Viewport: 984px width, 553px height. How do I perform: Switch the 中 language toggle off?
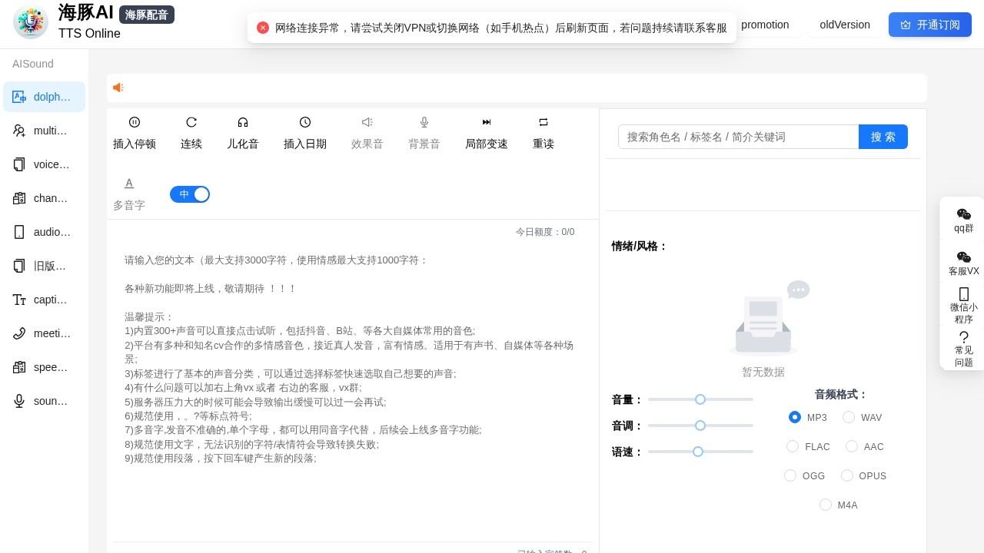coord(190,194)
